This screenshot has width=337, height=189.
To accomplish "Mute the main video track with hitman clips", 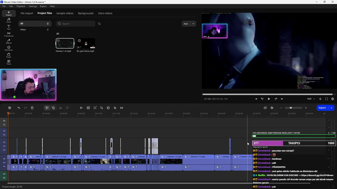I will pos(4,162).
